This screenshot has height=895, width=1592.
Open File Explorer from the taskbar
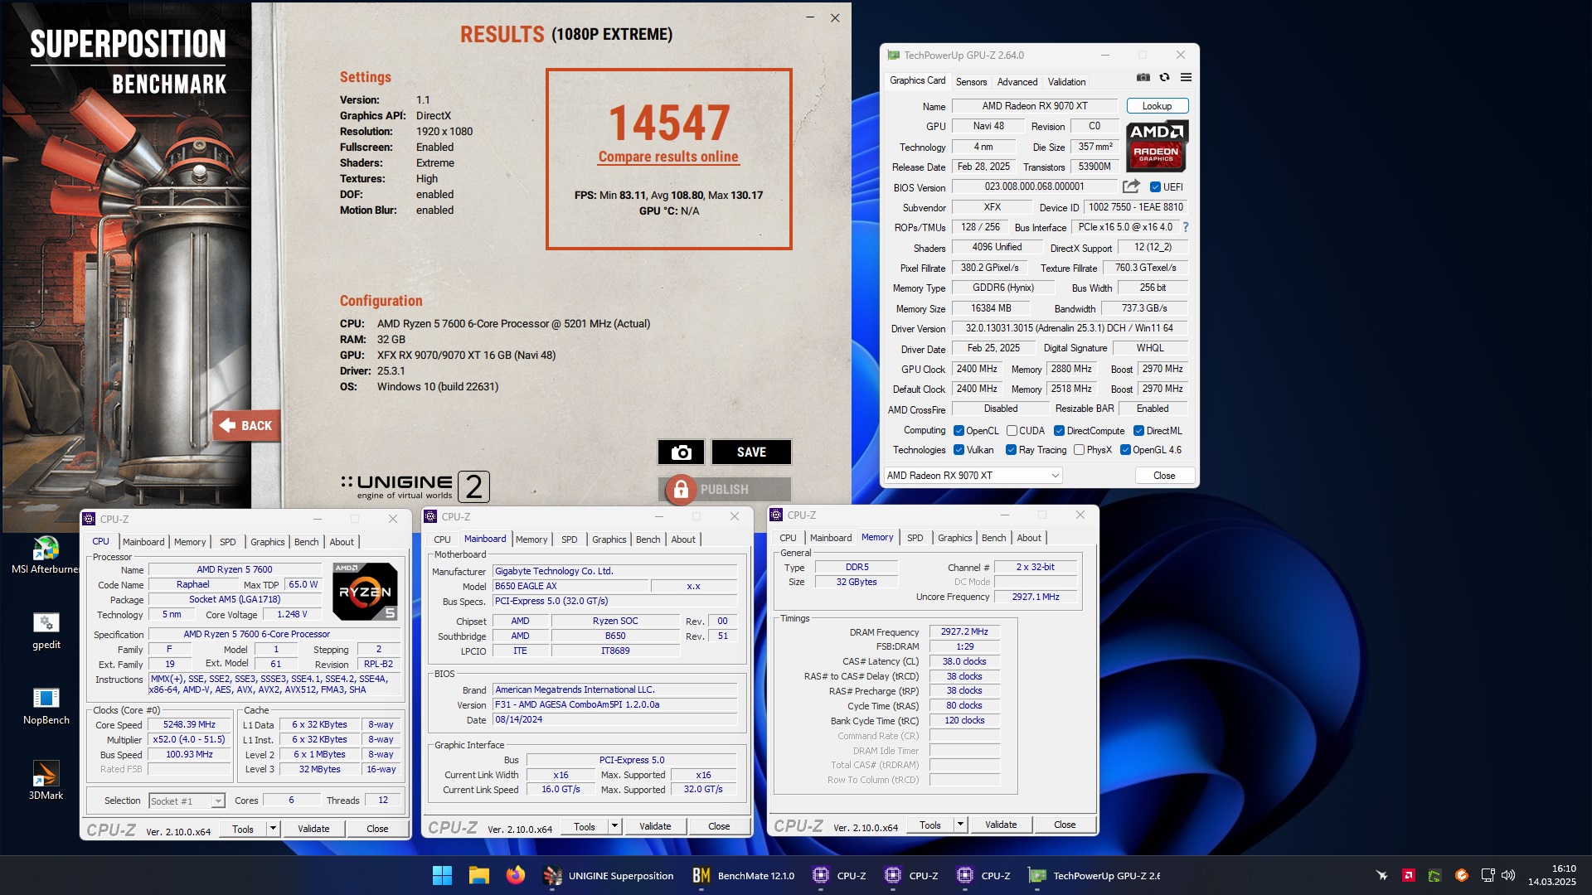478,875
